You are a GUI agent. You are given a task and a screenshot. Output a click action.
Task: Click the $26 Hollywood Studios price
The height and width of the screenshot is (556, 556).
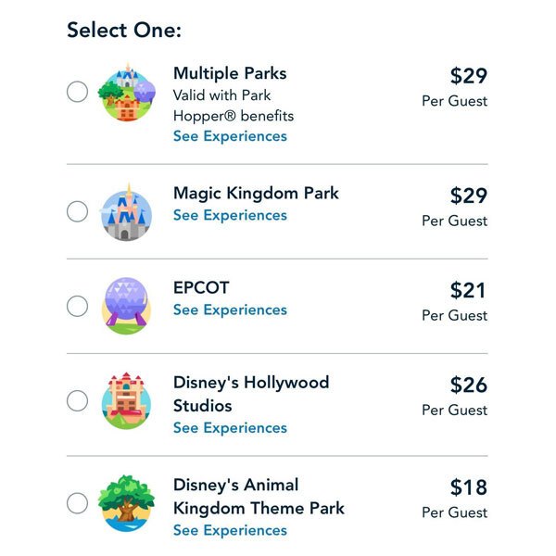pyautogui.click(x=468, y=385)
